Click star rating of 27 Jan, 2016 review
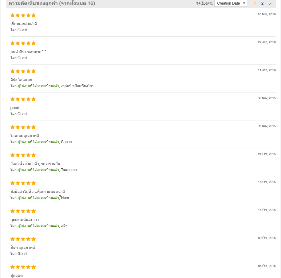The image size is (281, 278). pos(23,43)
